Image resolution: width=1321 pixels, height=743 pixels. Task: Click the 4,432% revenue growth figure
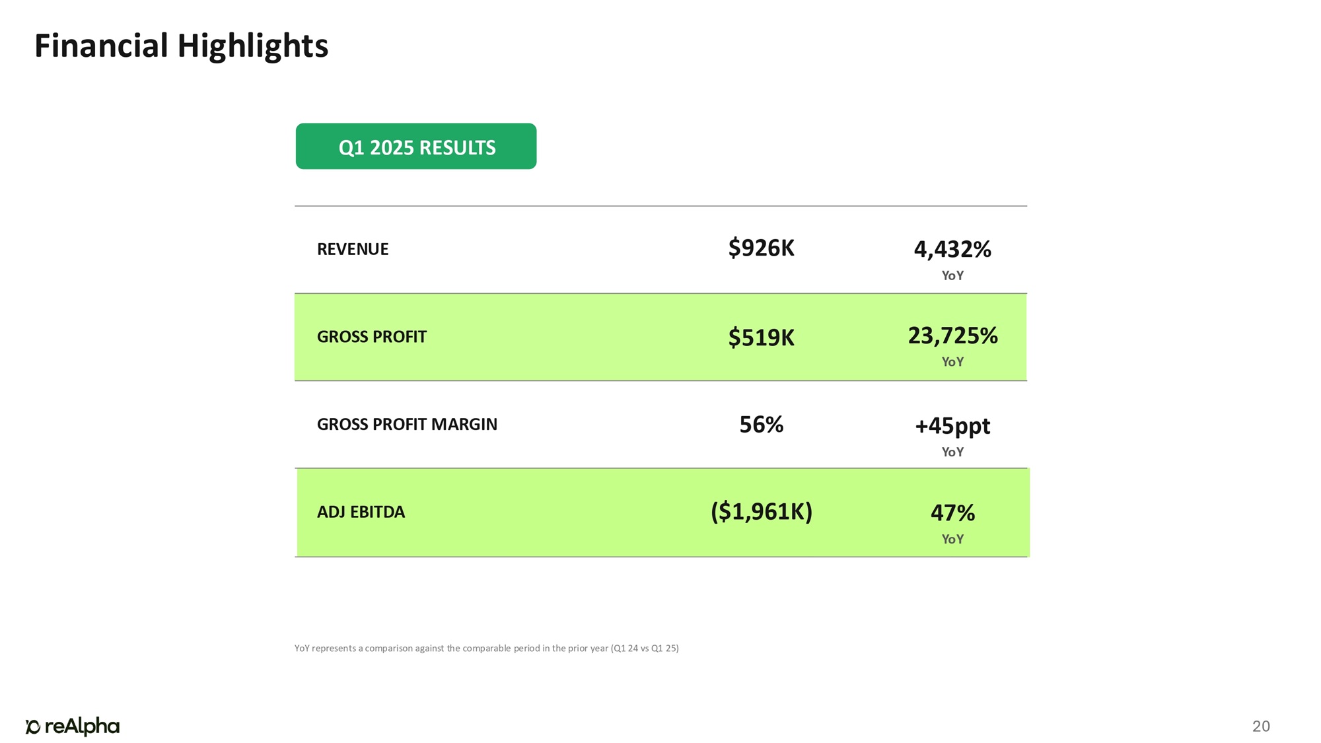click(952, 249)
